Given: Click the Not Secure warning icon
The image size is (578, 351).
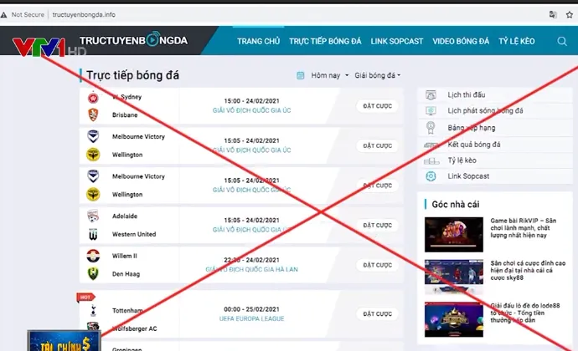Looking at the screenshot, I should (3, 15).
